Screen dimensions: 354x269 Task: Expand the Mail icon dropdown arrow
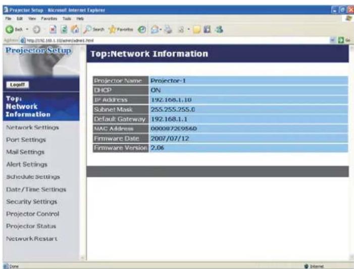[161, 30]
